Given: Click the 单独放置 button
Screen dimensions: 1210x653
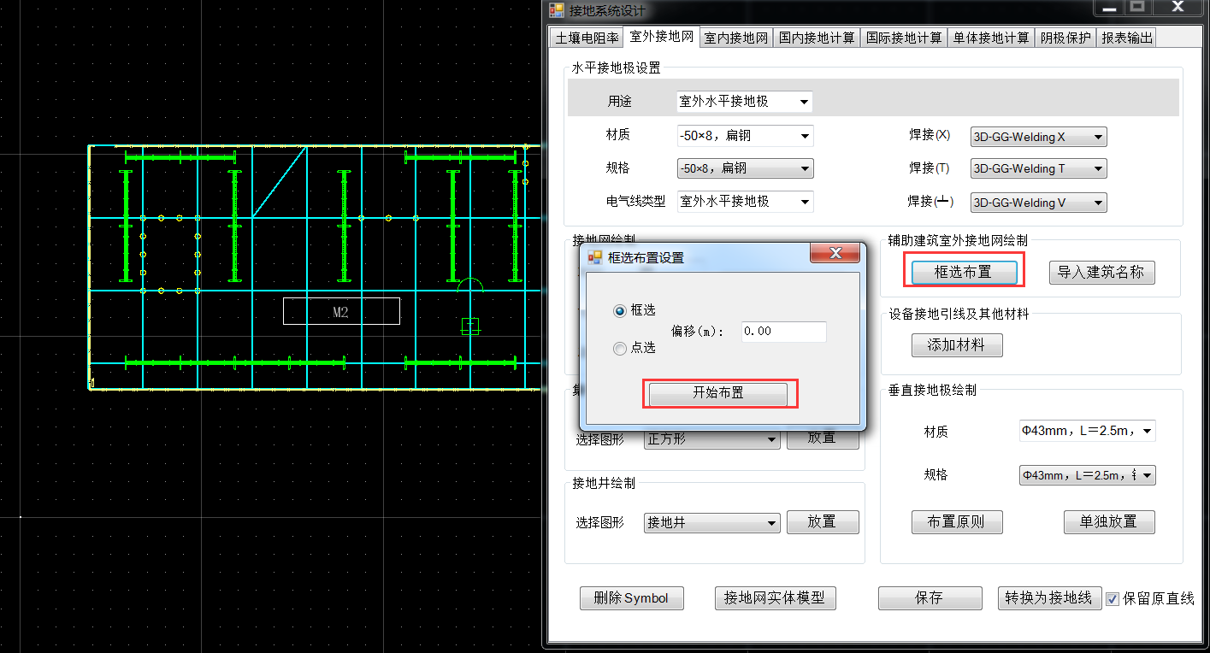Looking at the screenshot, I should tap(1110, 522).
